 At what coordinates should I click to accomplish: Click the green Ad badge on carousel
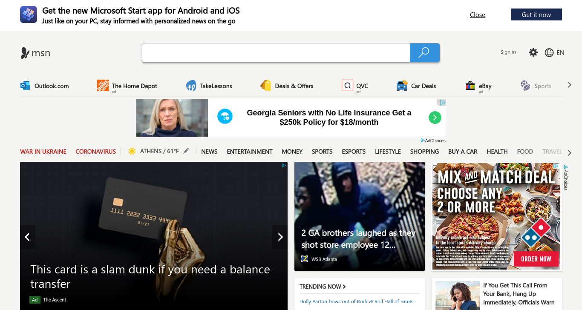click(x=35, y=300)
